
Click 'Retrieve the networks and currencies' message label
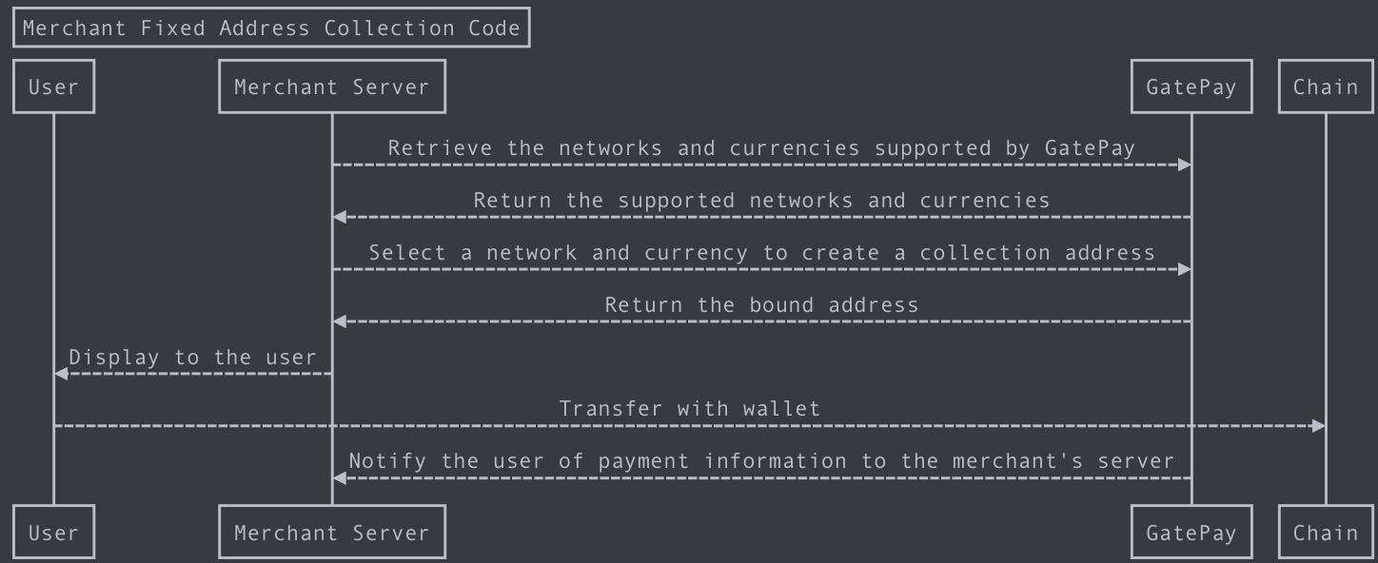(761, 147)
